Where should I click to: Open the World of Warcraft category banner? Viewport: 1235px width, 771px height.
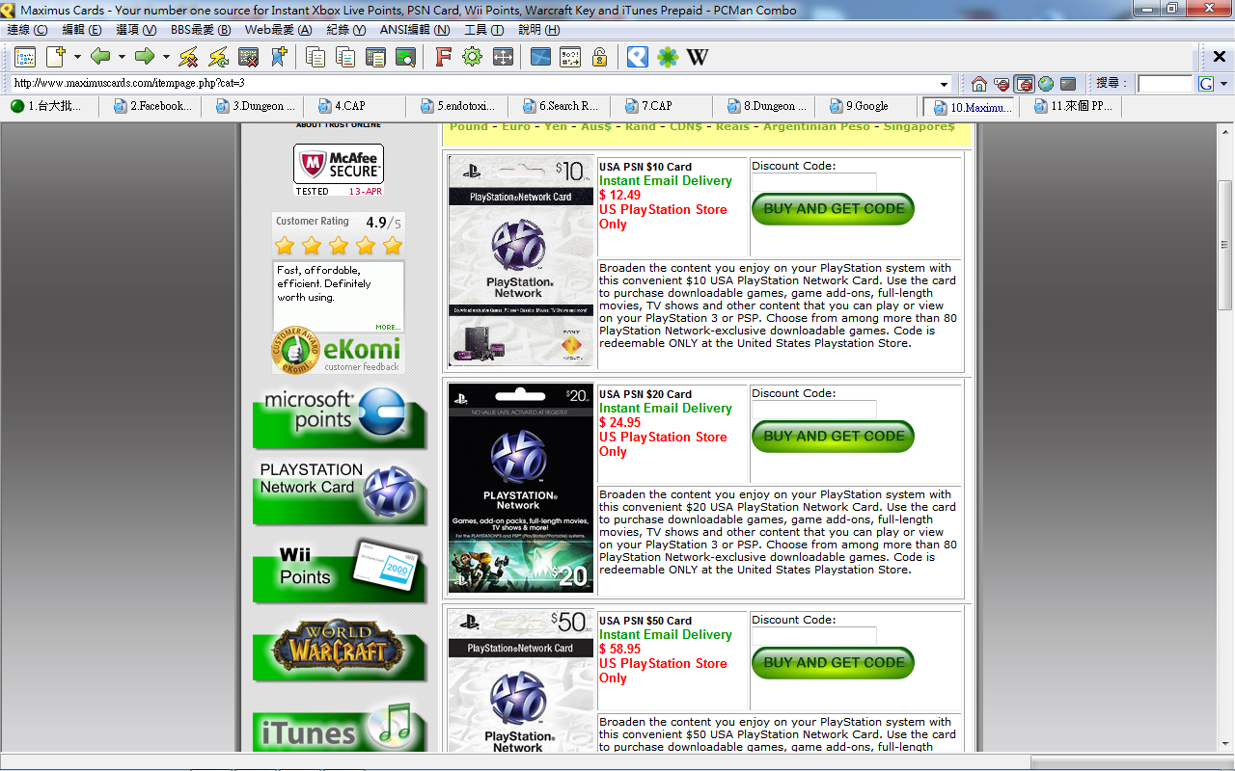point(340,651)
